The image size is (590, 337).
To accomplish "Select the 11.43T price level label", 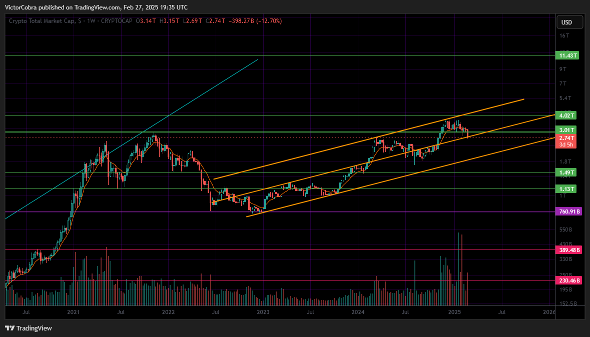I will (567, 55).
